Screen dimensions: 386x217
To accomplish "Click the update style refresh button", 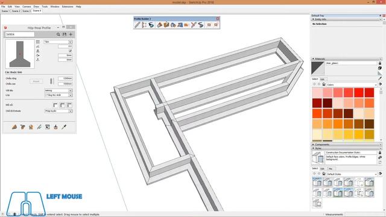I will (x=380, y=162).
